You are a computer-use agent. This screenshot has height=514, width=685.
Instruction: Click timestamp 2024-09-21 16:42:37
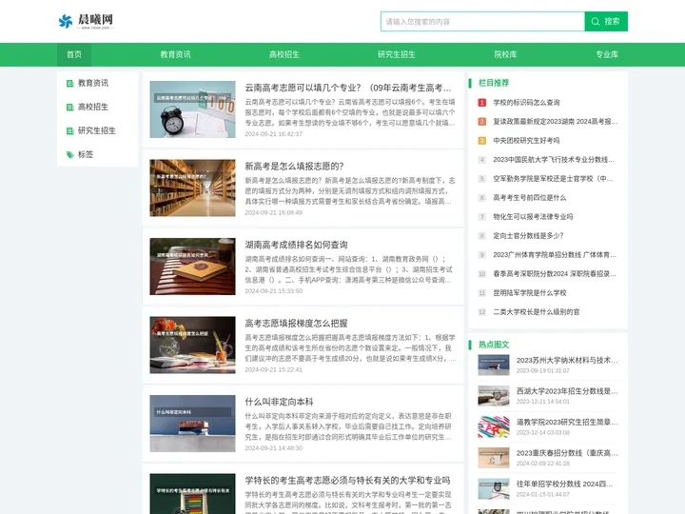click(x=273, y=134)
